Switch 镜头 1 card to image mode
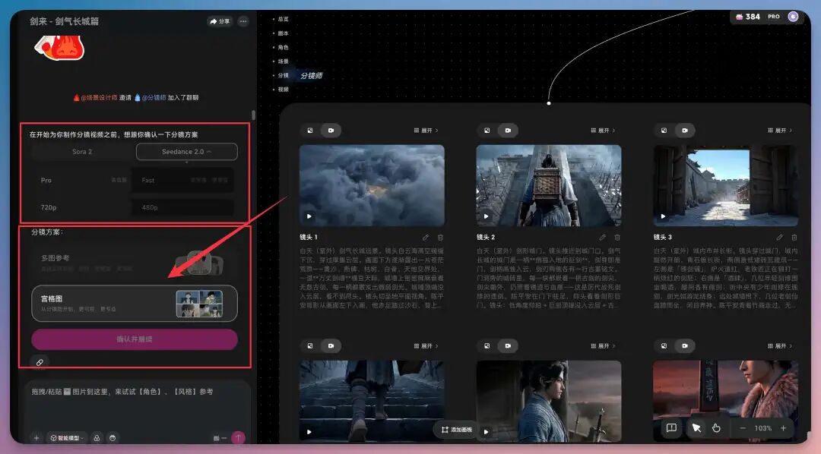The width and height of the screenshot is (821, 454). [x=310, y=131]
